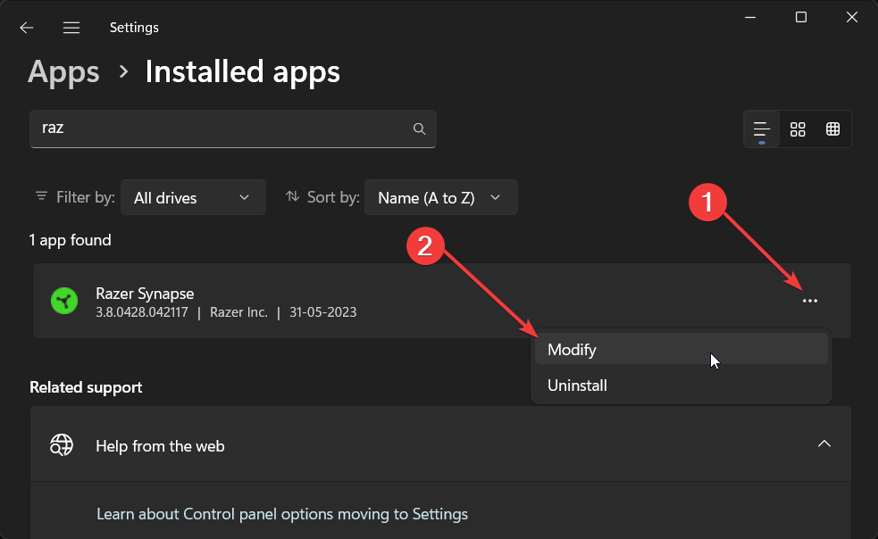878x539 pixels.
Task: Click the Related support heading
Action: click(x=86, y=387)
